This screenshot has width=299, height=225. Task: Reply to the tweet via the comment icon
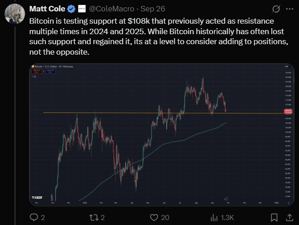click(34, 217)
